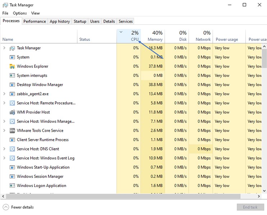Screen dimensions: 267x215
Task: Sort by the Network column header
Action: point(201,36)
